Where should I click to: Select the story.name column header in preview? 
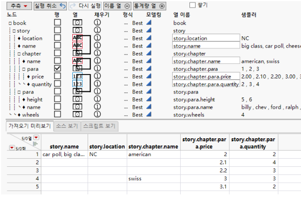(x=64, y=142)
